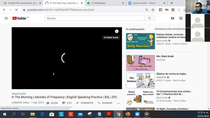
Task: Open the Daily Routines video thumbnail
Action: [140, 41]
